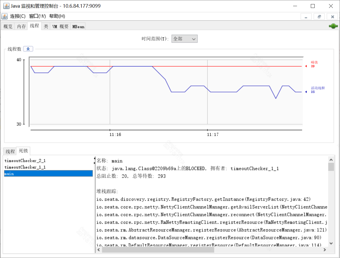Screen dimensions: 340x258
Task: Click the RmNettyRemotingClient.registerResource stack trace line
Action: click(212, 222)
